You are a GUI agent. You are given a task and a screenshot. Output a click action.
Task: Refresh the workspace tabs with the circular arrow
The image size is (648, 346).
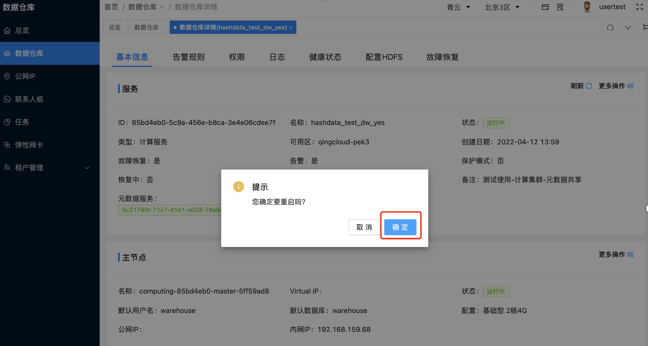[x=610, y=27]
